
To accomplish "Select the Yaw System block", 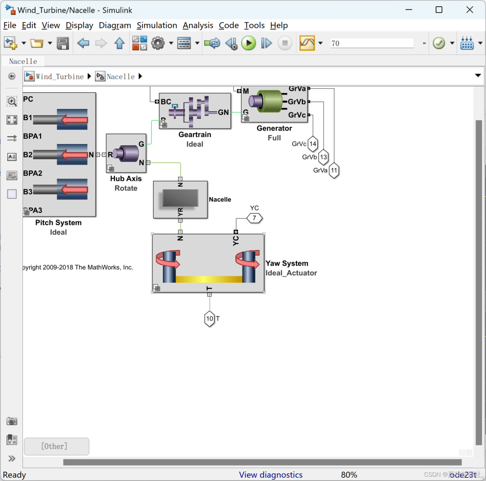I will pos(208,263).
